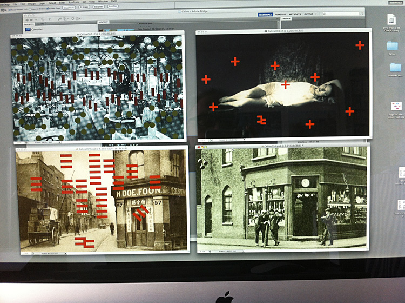Click Bridge refine copy icon
This screenshot has height=303, width=405.
(x=65, y=19)
